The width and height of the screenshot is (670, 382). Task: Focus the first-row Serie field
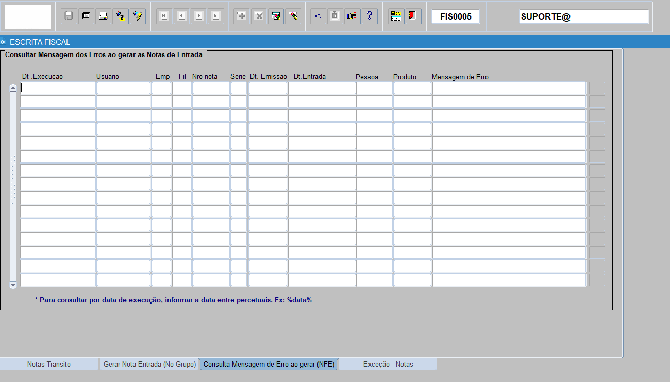[x=239, y=88]
